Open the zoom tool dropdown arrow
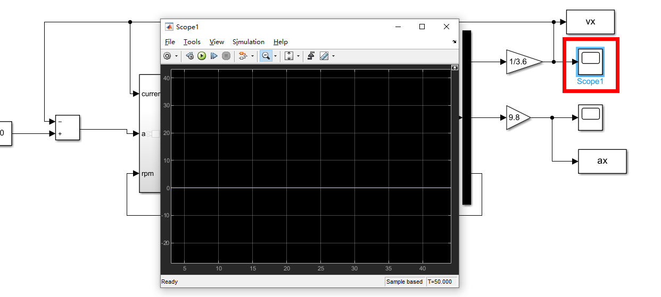This screenshot has width=661, height=297. tap(275, 56)
